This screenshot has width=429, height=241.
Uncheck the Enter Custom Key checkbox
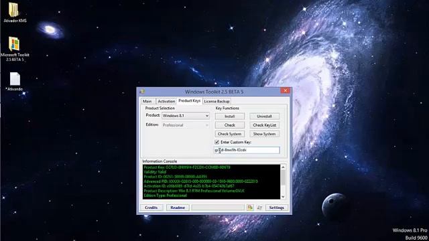217,142
